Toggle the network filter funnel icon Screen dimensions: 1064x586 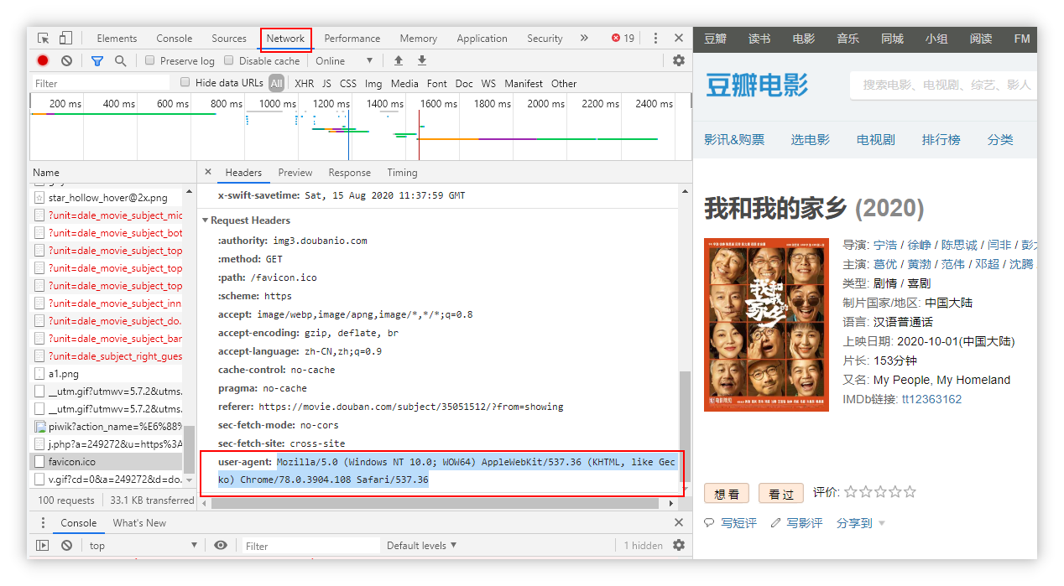pyautogui.click(x=97, y=61)
